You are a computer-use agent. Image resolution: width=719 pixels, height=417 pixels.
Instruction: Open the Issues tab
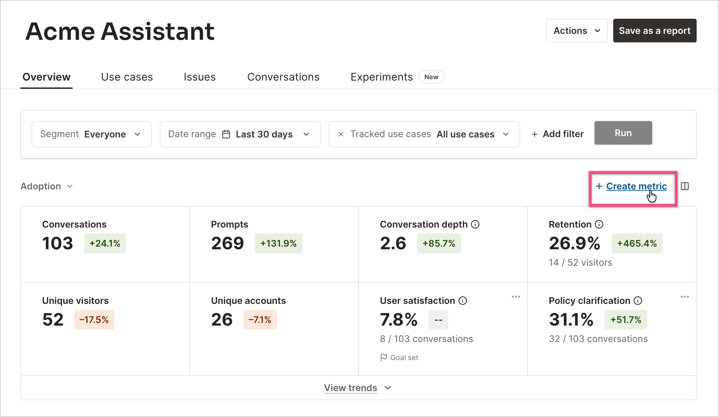[199, 77]
